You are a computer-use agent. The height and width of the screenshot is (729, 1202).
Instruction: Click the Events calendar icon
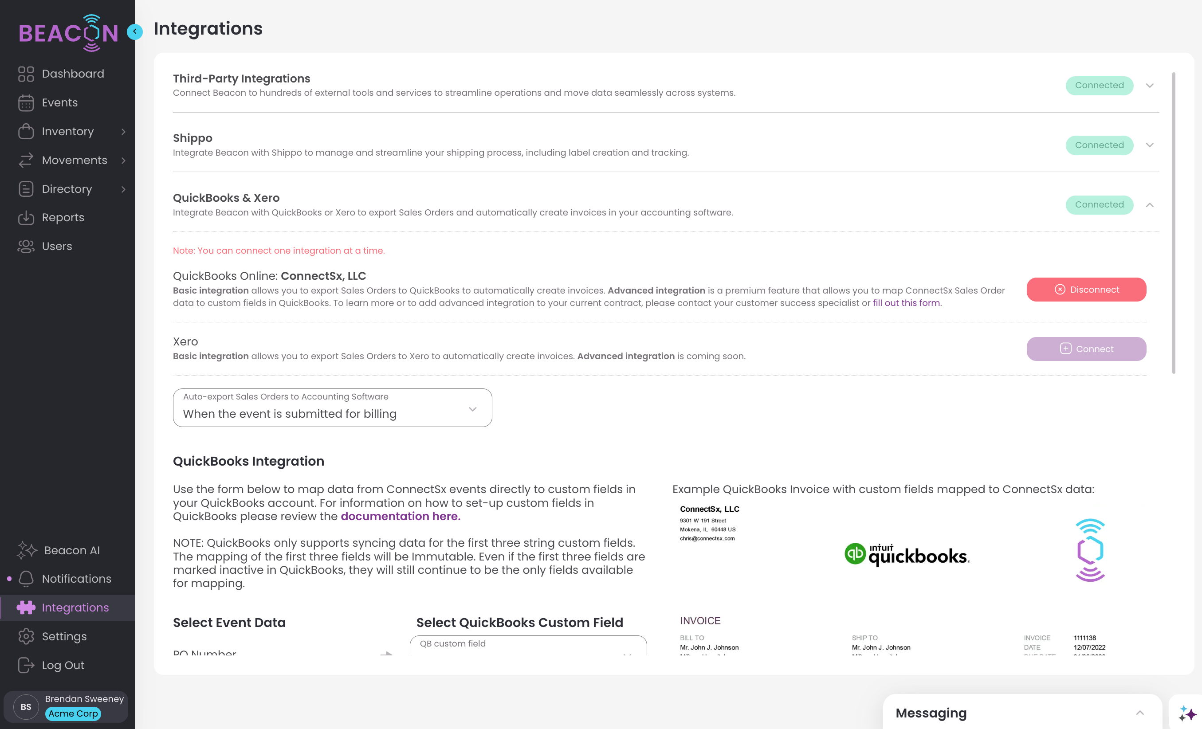(26, 102)
